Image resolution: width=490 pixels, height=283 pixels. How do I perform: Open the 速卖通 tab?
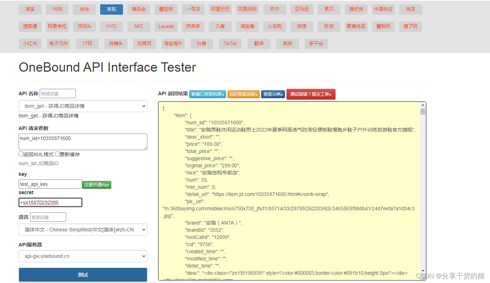(x=30, y=27)
